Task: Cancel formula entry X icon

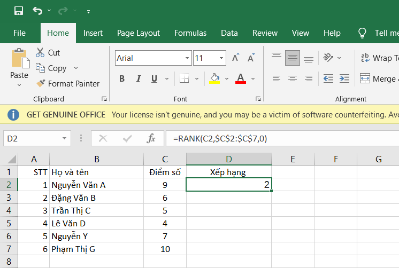Action: click(103, 138)
